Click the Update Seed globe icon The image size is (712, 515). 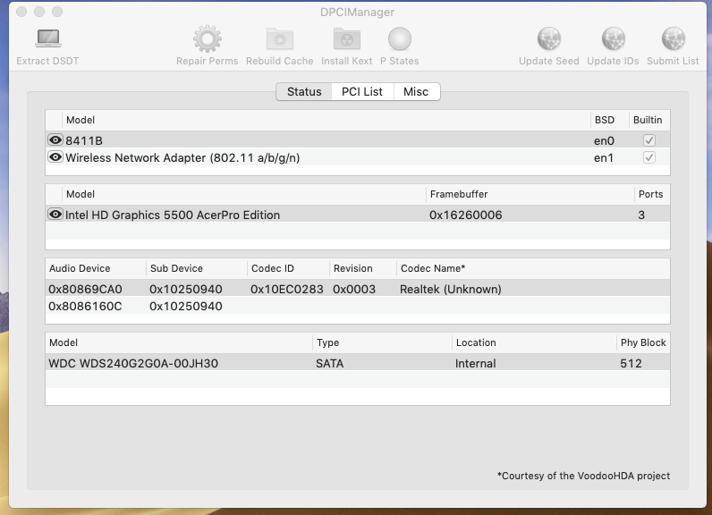[x=549, y=39]
